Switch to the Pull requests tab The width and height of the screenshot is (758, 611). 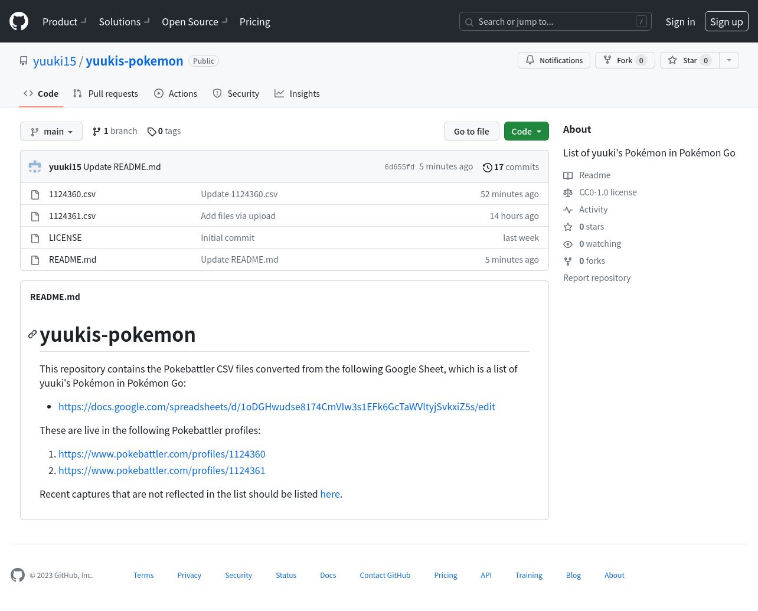(106, 93)
